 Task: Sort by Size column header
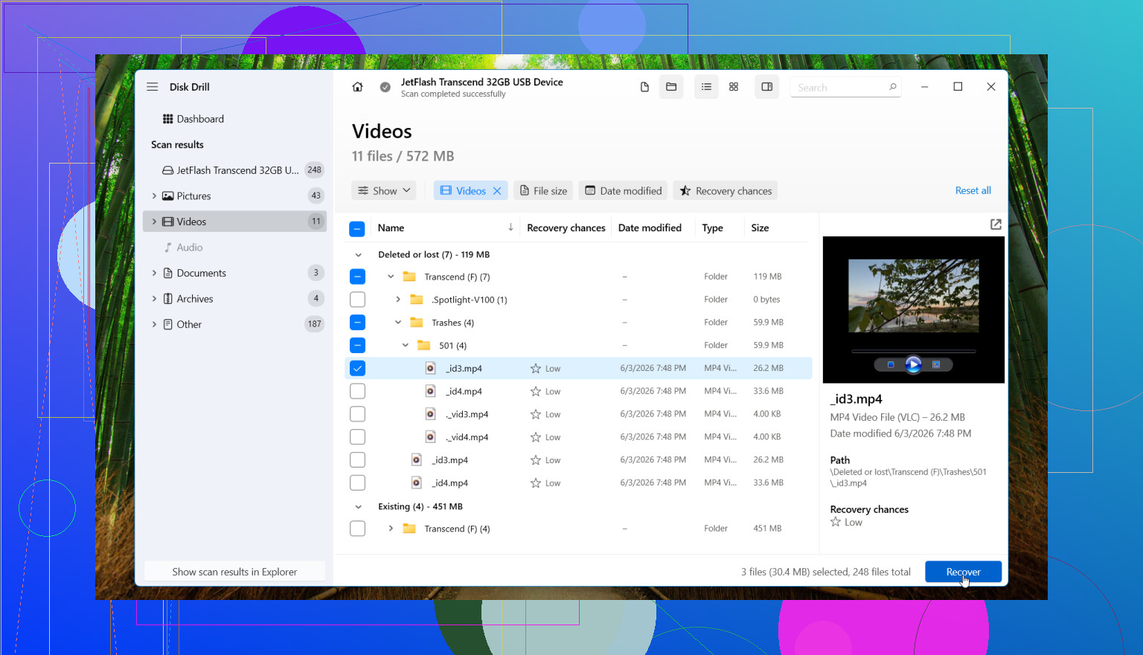(x=760, y=228)
